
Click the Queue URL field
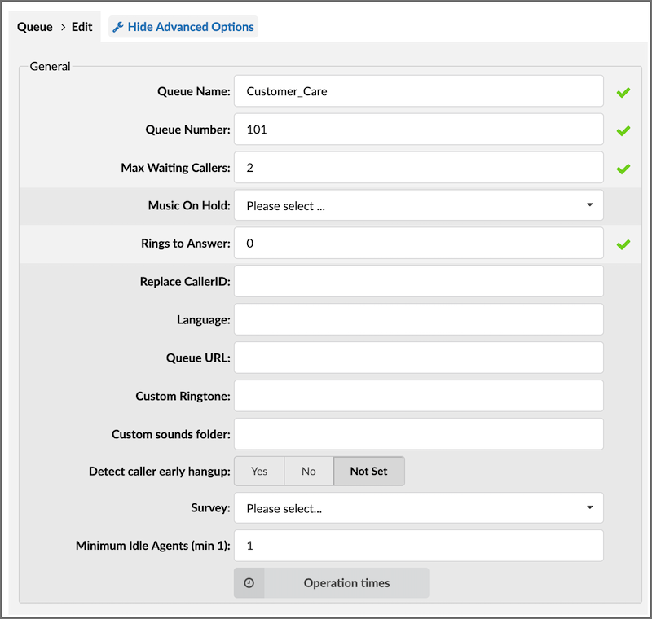[x=419, y=358]
